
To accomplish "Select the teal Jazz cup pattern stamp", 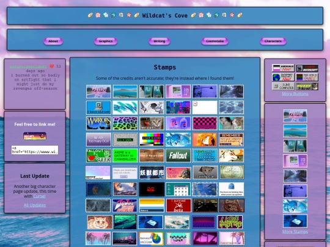I will [125, 107].
